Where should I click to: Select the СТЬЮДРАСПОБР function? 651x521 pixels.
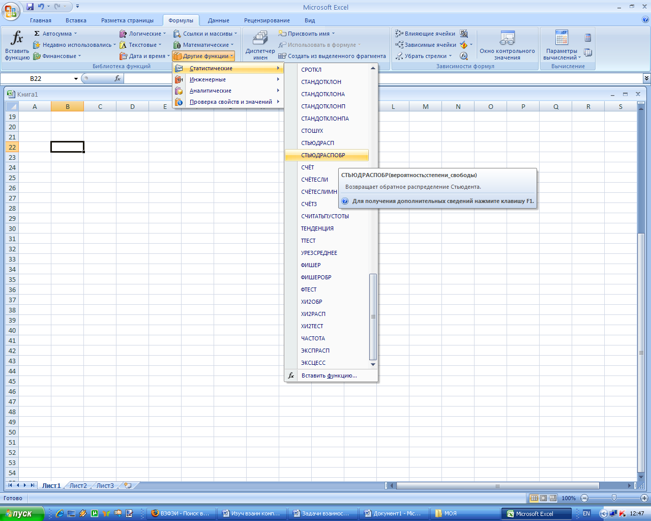327,155
